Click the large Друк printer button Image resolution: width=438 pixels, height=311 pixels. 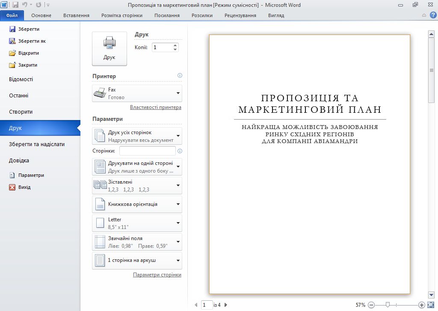[x=109, y=48]
